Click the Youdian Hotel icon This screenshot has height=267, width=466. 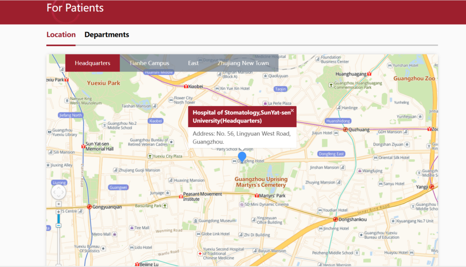320,210
